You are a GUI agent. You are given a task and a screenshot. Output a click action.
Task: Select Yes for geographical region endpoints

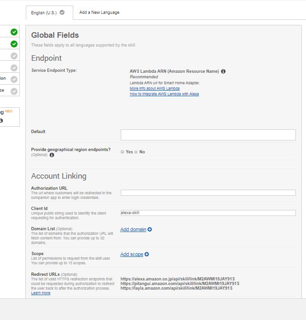tap(123, 152)
